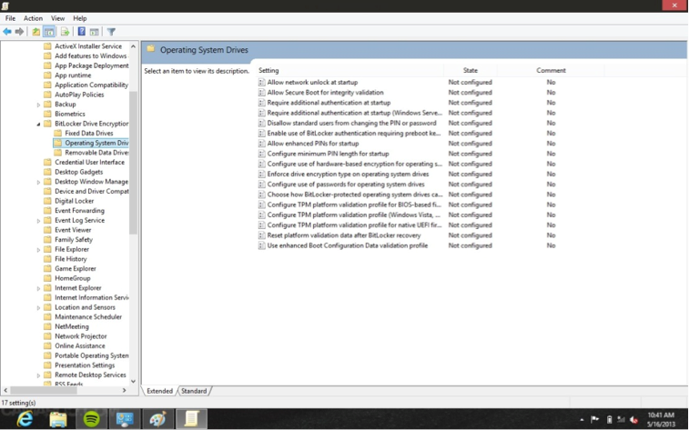The image size is (689, 430).
Task: Open the Help menu
Action: pyautogui.click(x=79, y=18)
